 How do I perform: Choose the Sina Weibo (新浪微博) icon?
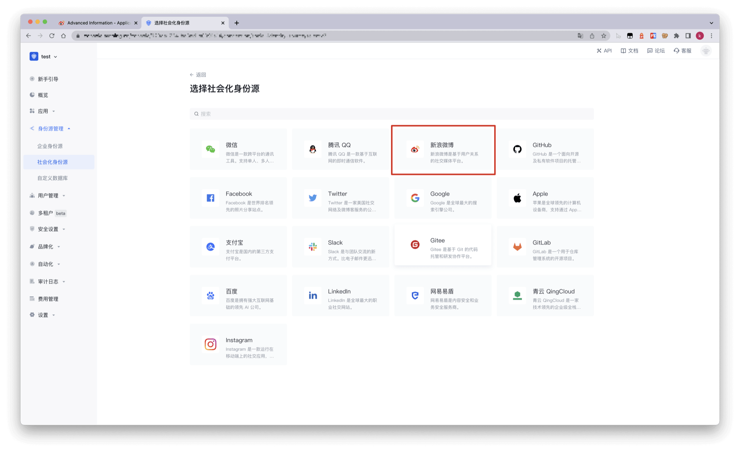point(415,149)
